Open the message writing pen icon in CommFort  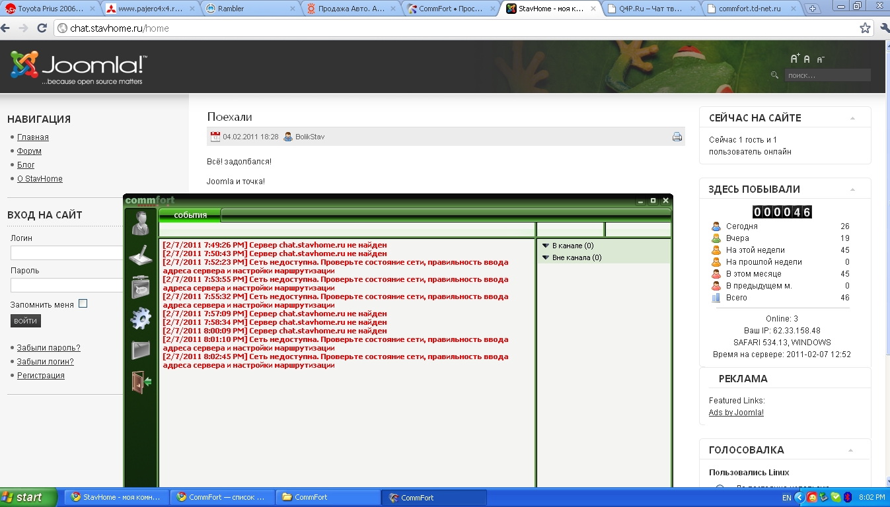click(141, 255)
